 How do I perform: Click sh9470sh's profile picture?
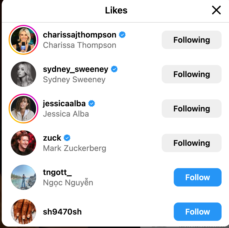point(23,212)
